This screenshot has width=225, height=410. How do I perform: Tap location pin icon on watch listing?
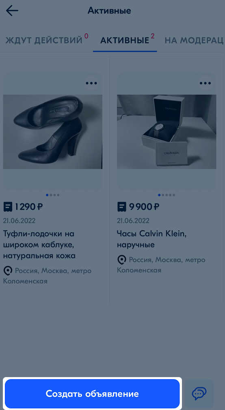coord(121,260)
